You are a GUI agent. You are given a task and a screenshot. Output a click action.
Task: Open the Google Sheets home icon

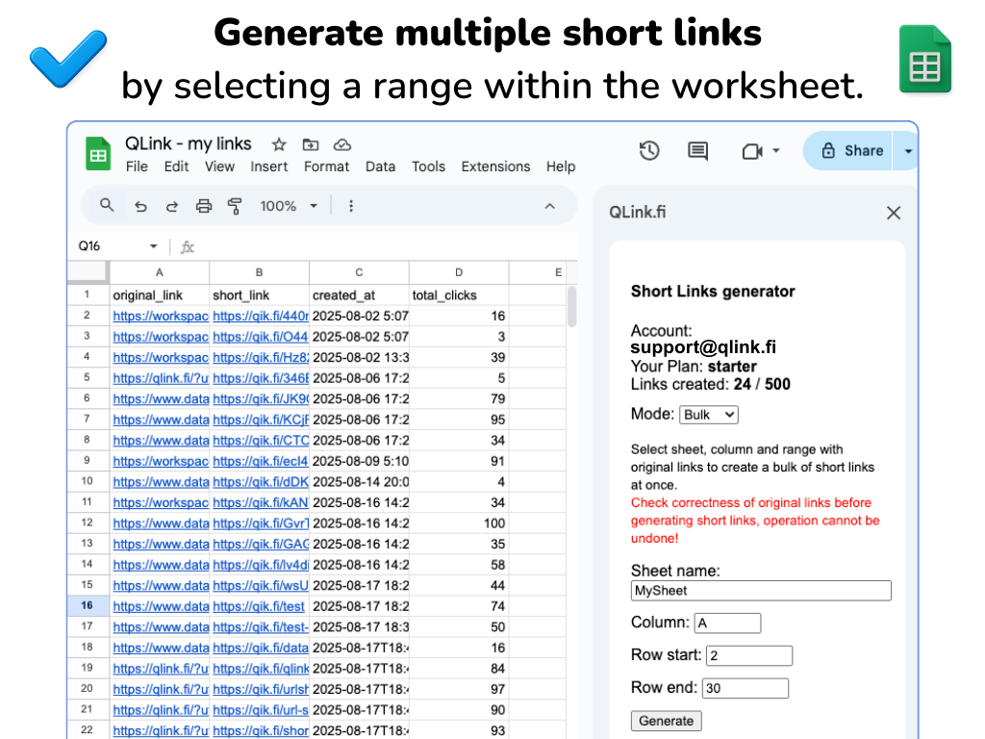click(x=98, y=154)
